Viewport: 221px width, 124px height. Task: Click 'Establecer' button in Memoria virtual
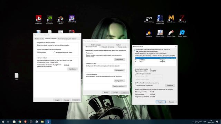(170, 85)
